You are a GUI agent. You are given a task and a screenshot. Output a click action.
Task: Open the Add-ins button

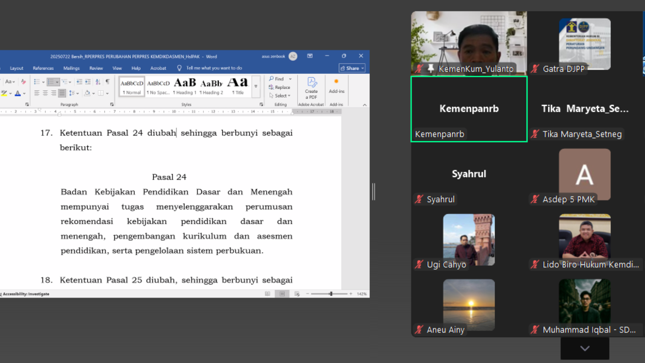[336, 86]
